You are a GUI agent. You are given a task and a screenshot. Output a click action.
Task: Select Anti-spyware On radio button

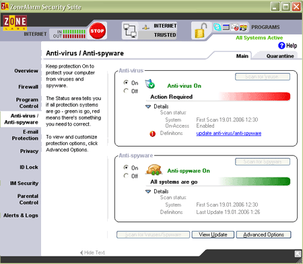pyautogui.click(x=126, y=167)
